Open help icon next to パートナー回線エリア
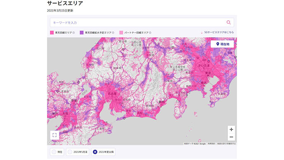 pyautogui.click(x=150, y=33)
